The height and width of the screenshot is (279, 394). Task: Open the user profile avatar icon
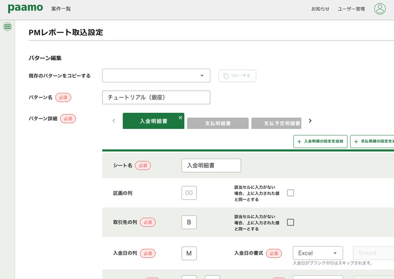(x=380, y=9)
